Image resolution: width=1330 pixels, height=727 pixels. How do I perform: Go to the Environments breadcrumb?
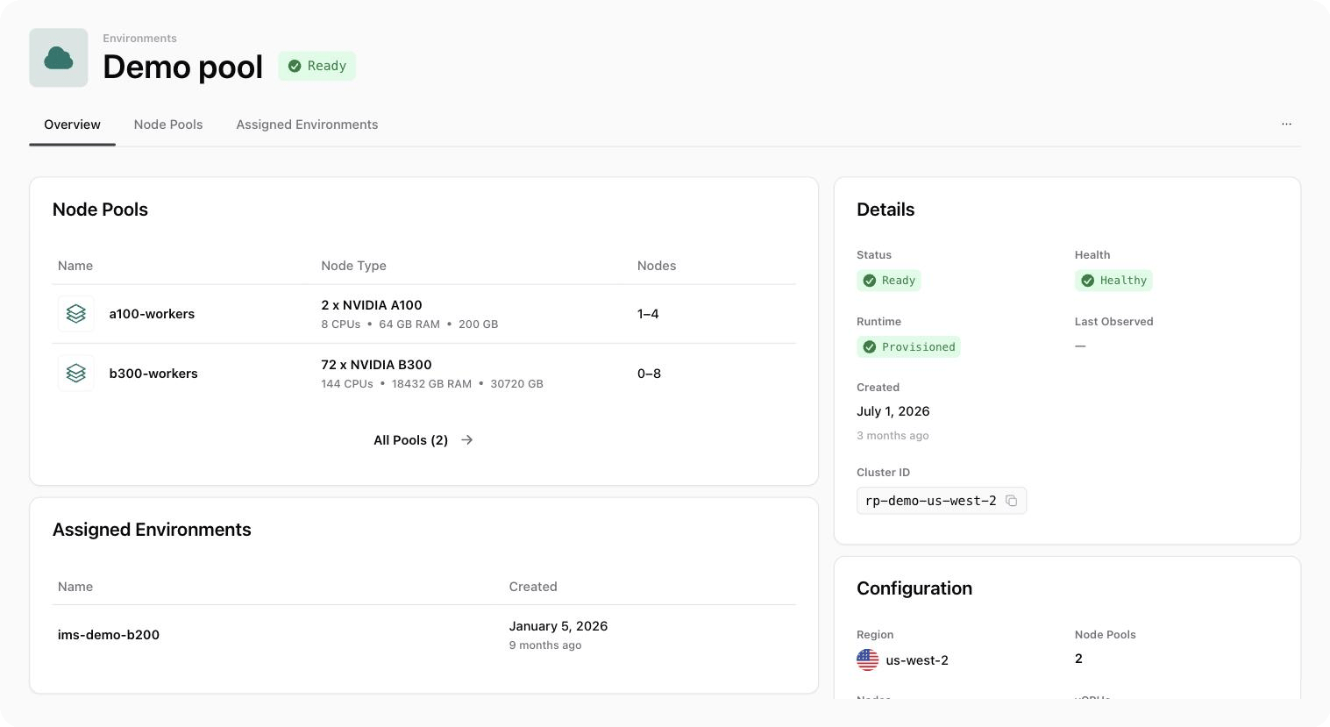139,39
